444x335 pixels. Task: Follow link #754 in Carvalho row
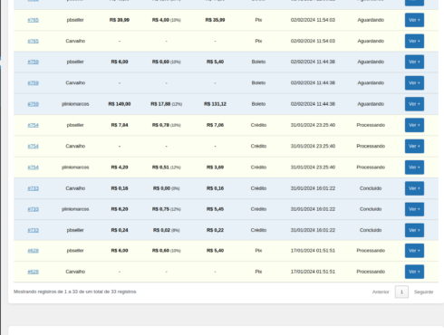click(34, 147)
